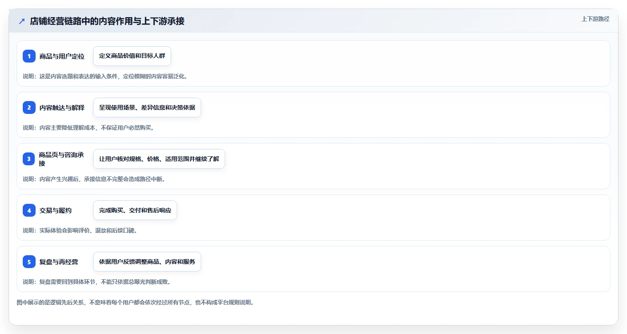Screen dimensions: 627x334
Task: Select the 依据用户反馈调整商品、内容和服务 chip
Action: pyautogui.click(x=147, y=262)
